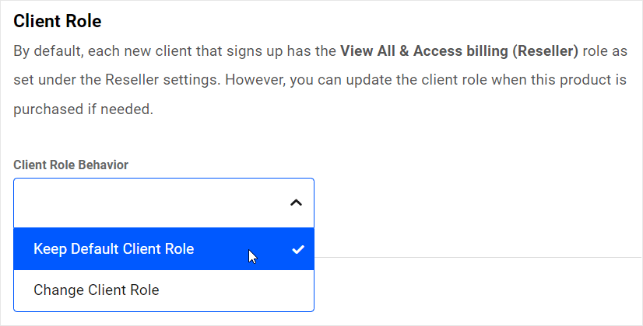The image size is (643, 326).
Task: Click the checkmark beside Keep Default Client Role
Action: coord(297,249)
